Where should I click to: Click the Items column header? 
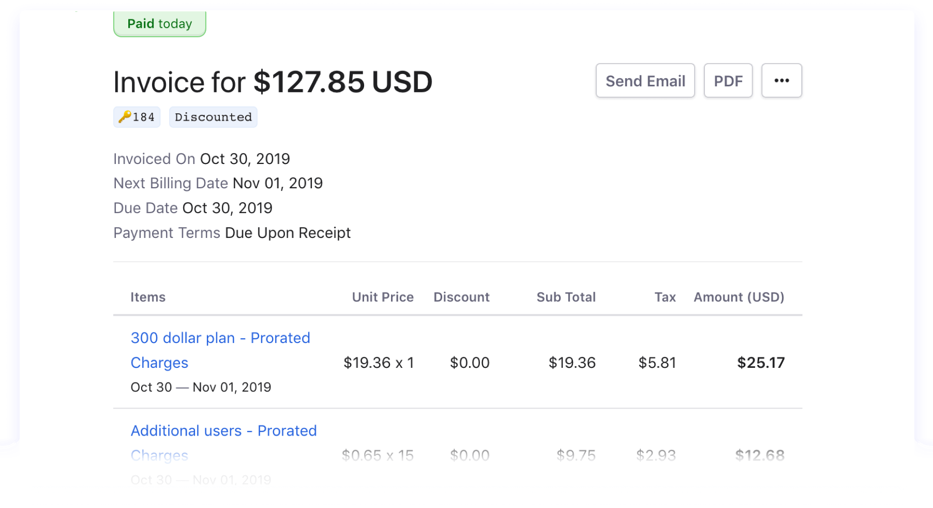tap(148, 297)
